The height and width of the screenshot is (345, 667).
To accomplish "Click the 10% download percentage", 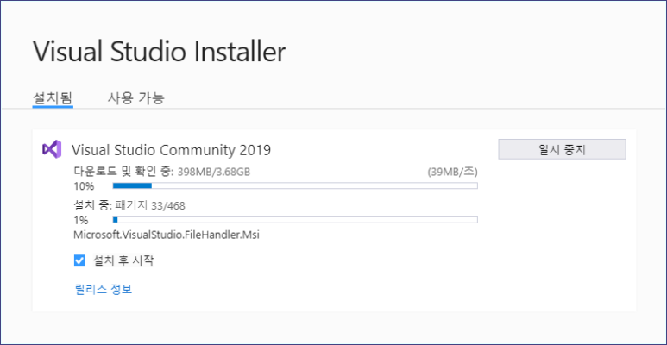I will click(x=84, y=186).
